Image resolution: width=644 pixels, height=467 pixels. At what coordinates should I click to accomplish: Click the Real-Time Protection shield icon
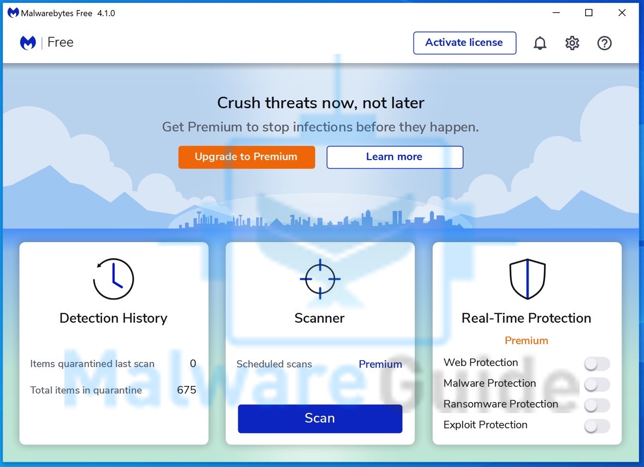coord(527,279)
